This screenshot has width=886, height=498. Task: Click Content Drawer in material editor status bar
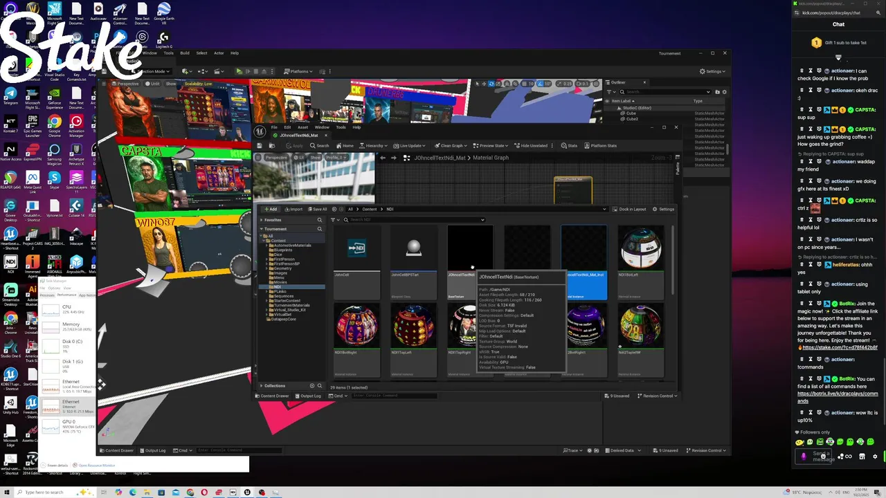click(272, 396)
